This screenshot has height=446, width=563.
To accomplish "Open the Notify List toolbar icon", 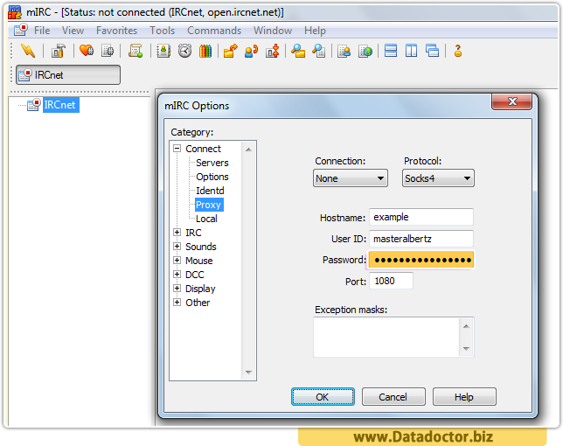I will 344,51.
